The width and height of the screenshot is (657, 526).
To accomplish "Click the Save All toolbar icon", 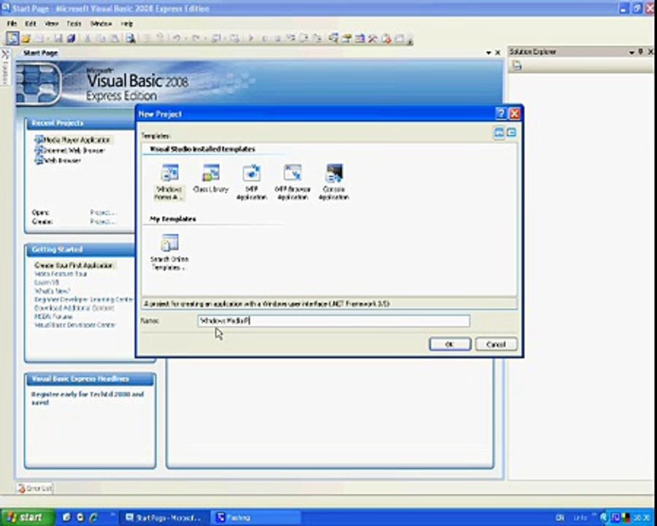I will [x=72, y=39].
